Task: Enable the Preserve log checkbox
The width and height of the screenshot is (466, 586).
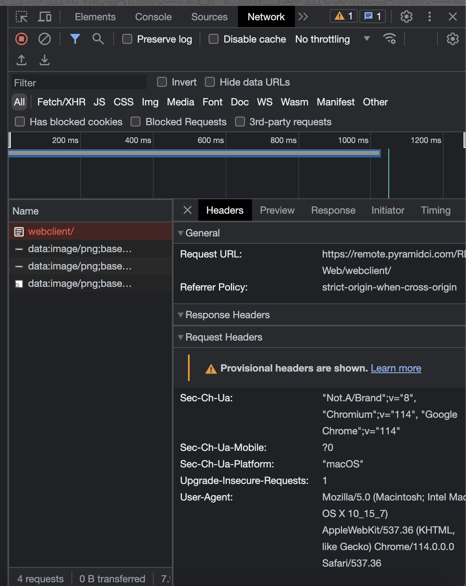Action: pos(128,39)
